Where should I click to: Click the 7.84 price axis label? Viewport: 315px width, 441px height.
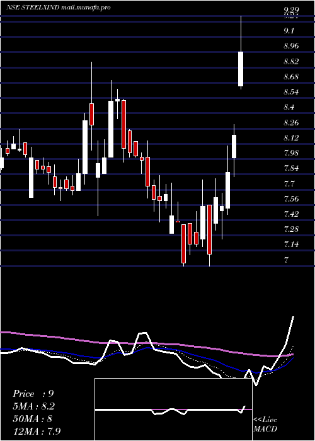point(291,168)
